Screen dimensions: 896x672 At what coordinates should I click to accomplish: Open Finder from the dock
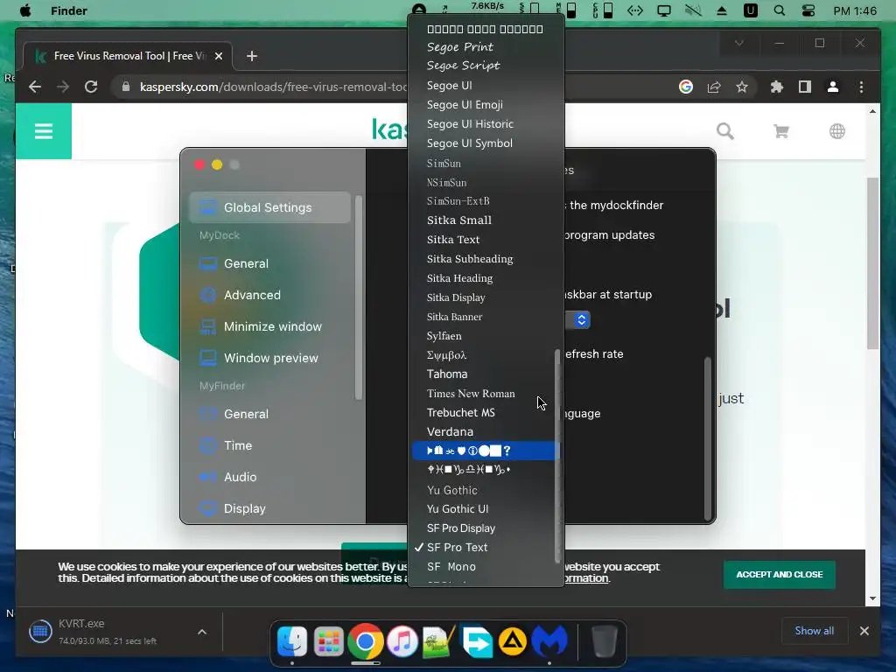pyautogui.click(x=292, y=641)
